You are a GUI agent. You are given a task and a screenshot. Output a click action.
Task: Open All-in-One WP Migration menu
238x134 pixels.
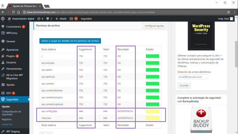click(x=15, y=77)
